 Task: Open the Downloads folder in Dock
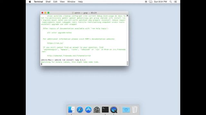point(126,110)
